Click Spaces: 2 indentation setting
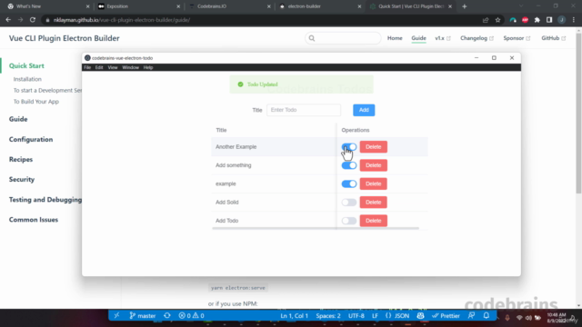Image resolution: width=582 pixels, height=327 pixels. point(328,316)
